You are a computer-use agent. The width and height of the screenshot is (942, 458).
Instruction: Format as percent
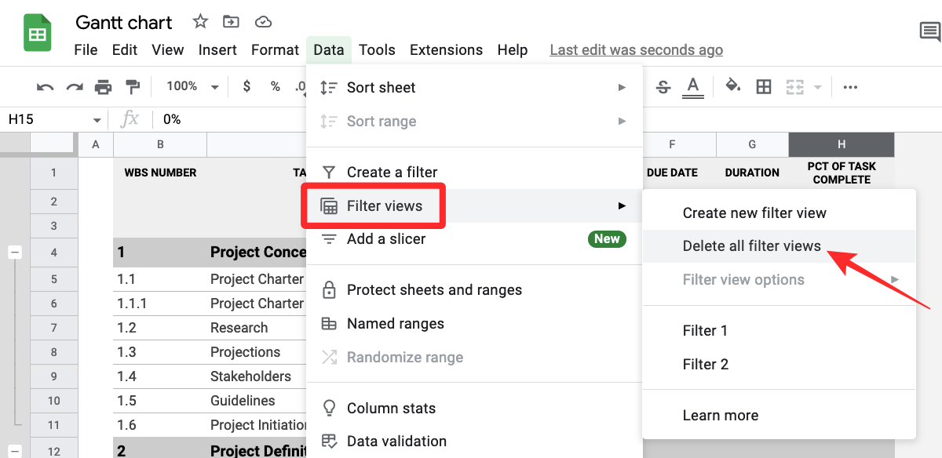pos(276,86)
